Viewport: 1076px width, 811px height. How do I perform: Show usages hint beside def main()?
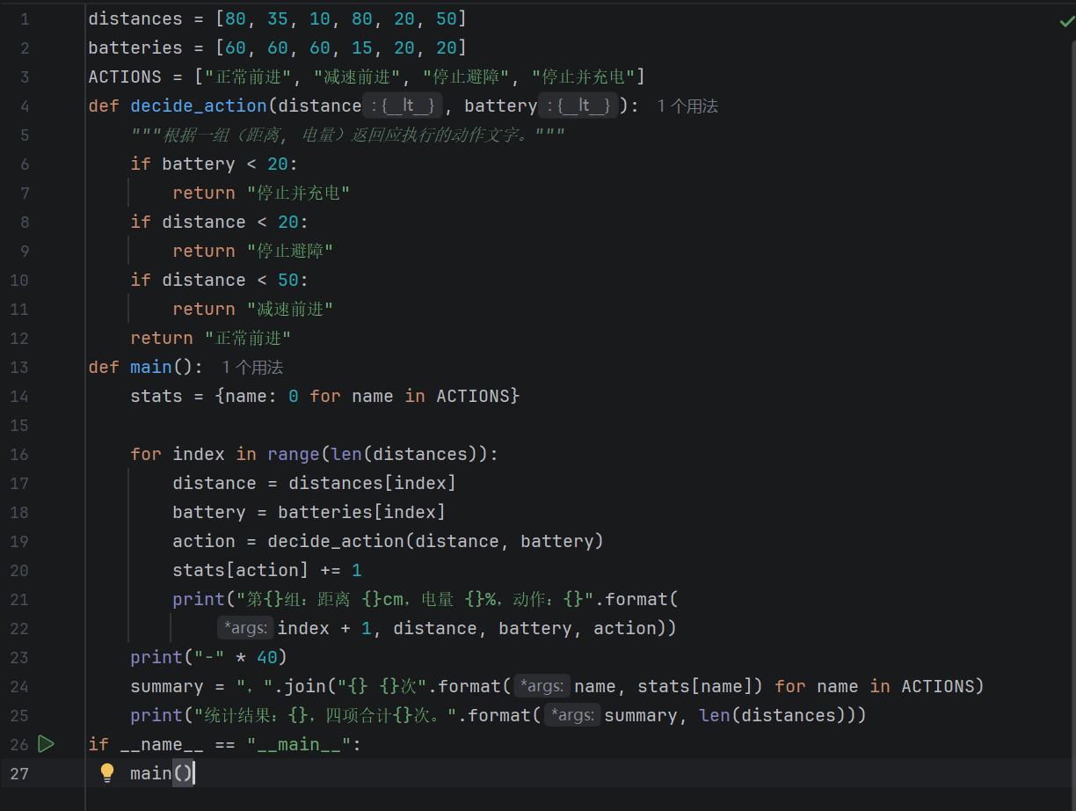pos(252,368)
